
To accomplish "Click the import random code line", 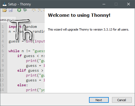I will 23,27.
